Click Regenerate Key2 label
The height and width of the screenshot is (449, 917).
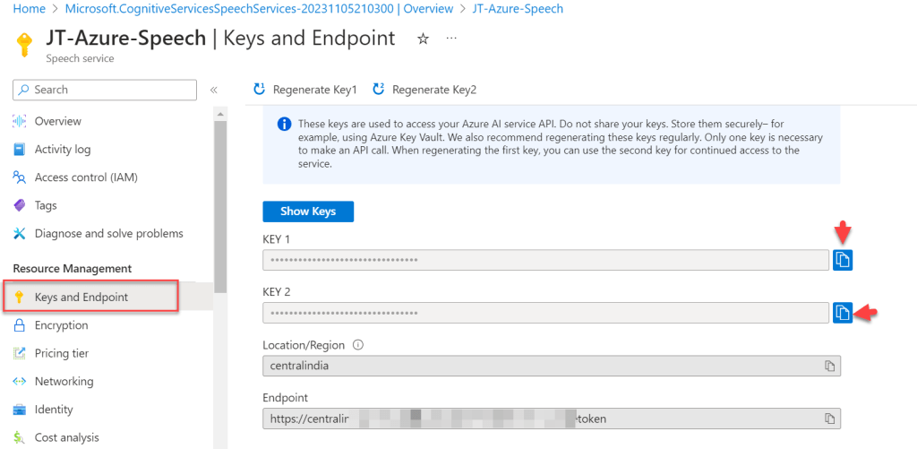pos(434,90)
